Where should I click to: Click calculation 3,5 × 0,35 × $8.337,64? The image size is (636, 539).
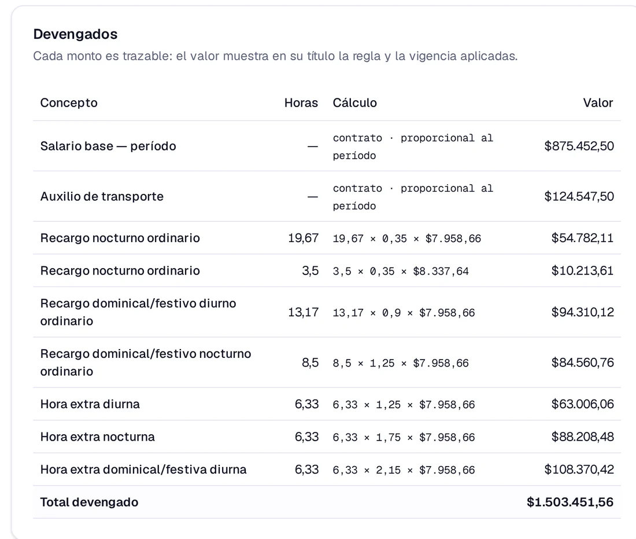[x=401, y=272]
